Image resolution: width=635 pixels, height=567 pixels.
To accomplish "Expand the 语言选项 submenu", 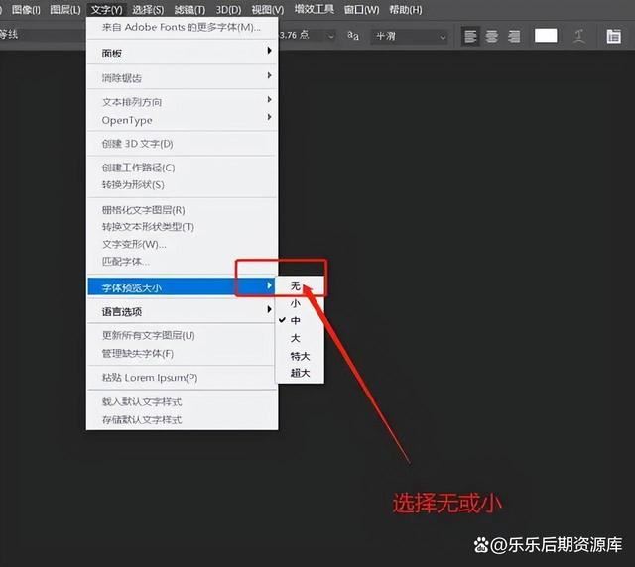I will tap(183, 311).
